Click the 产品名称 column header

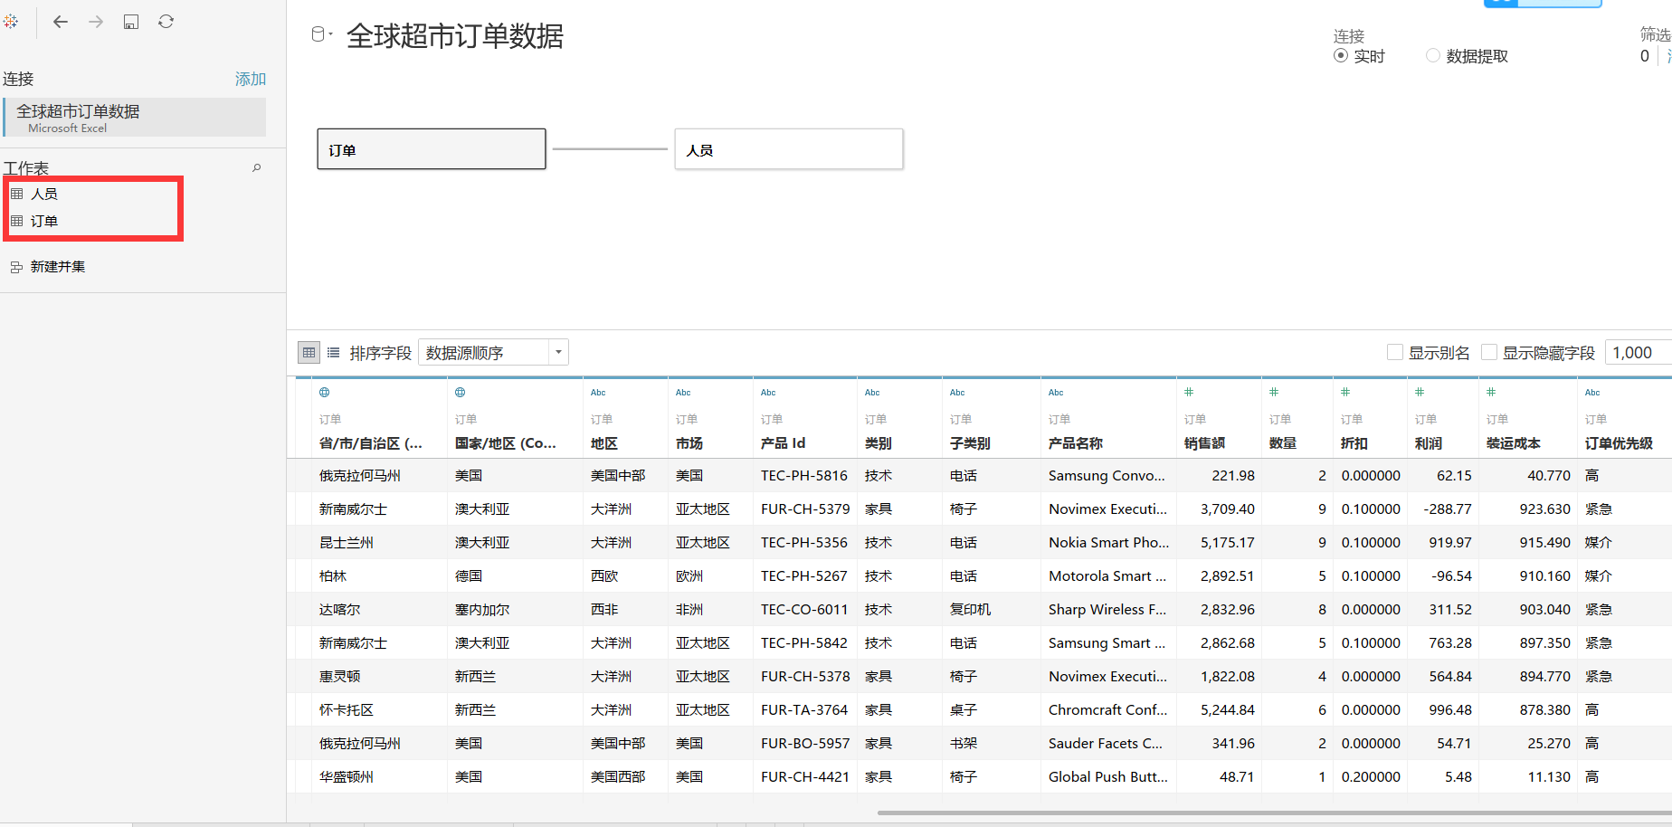1076,443
